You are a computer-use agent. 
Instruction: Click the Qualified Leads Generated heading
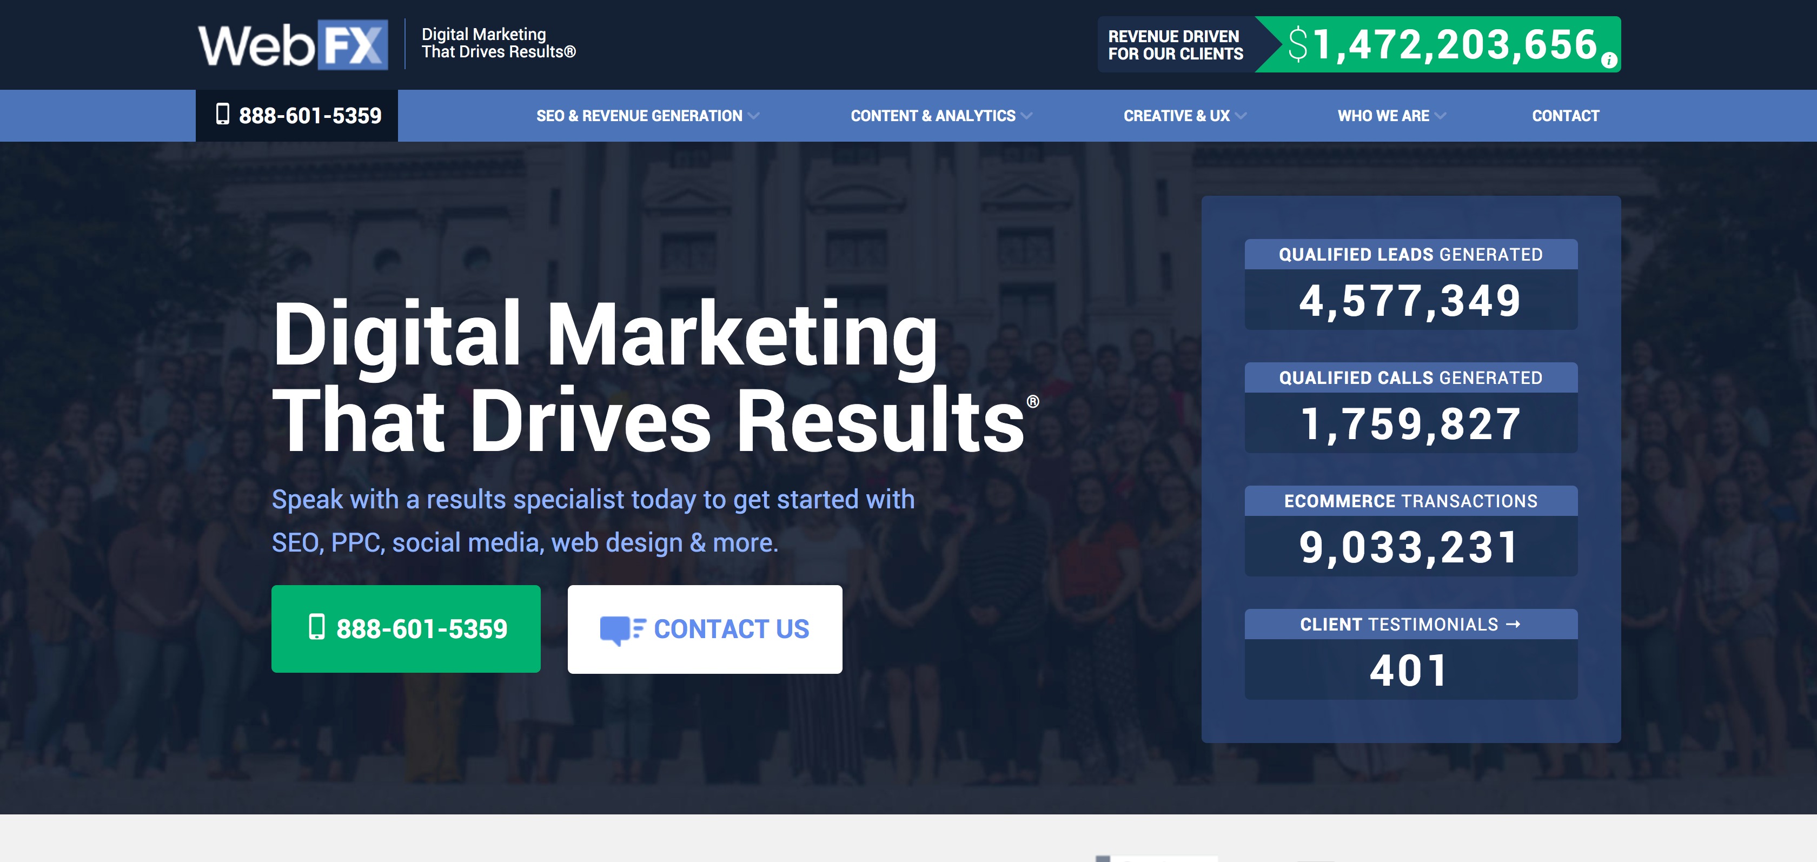click(x=1411, y=254)
